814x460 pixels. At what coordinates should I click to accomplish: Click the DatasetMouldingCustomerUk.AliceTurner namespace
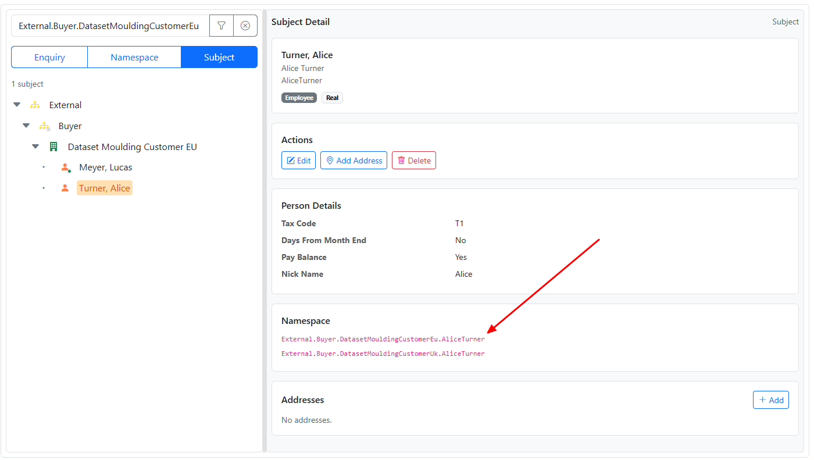pyautogui.click(x=383, y=354)
